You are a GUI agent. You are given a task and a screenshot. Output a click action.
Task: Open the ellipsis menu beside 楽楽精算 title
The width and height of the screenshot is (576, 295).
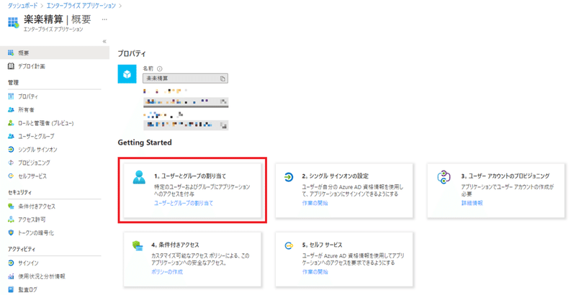click(104, 19)
